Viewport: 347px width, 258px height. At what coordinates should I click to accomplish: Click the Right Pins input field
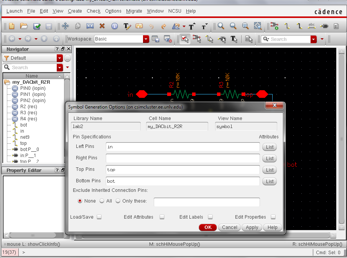[183, 158]
